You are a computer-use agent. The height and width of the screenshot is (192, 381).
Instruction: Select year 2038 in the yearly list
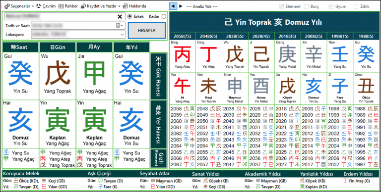(235, 108)
